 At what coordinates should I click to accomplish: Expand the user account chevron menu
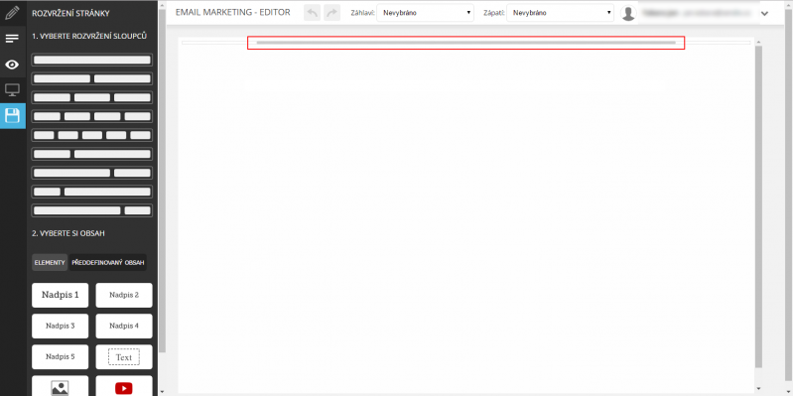(764, 13)
